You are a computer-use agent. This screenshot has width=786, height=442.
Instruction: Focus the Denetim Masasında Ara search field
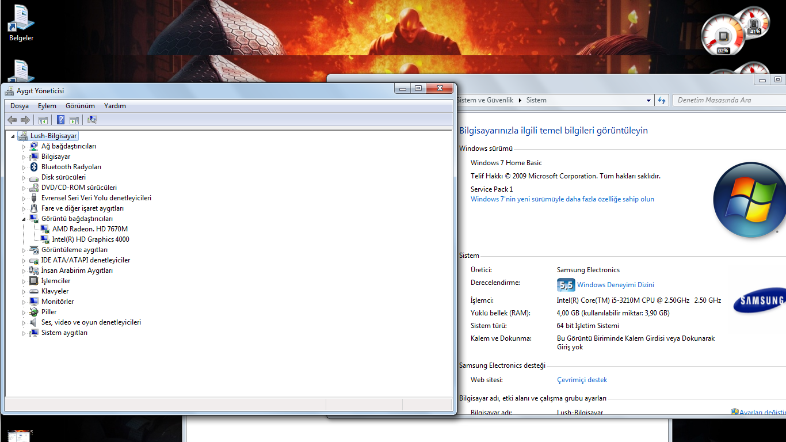pyautogui.click(x=729, y=100)
